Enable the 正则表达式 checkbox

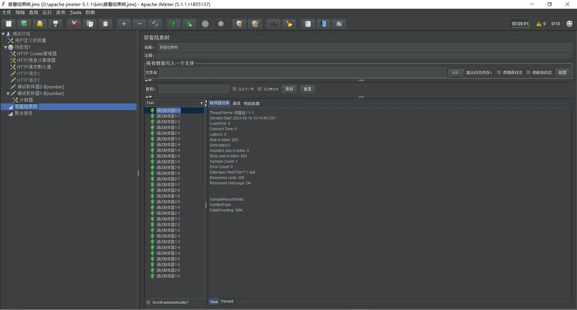pyautogui.click(x=260, y=89)
